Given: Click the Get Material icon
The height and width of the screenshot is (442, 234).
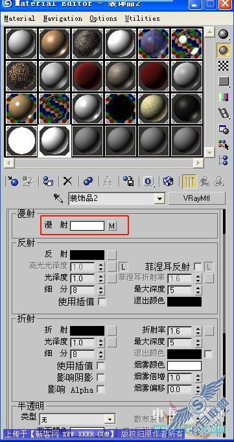Looking at the screenshot, I should 12,181.
